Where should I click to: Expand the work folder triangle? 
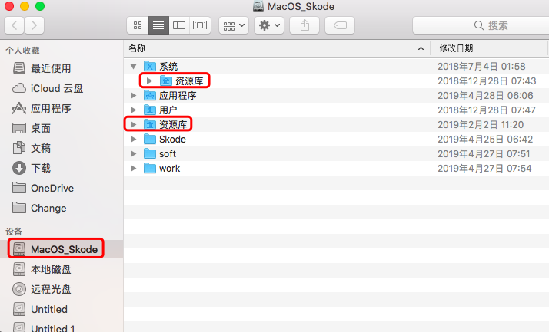pos(133,168)
